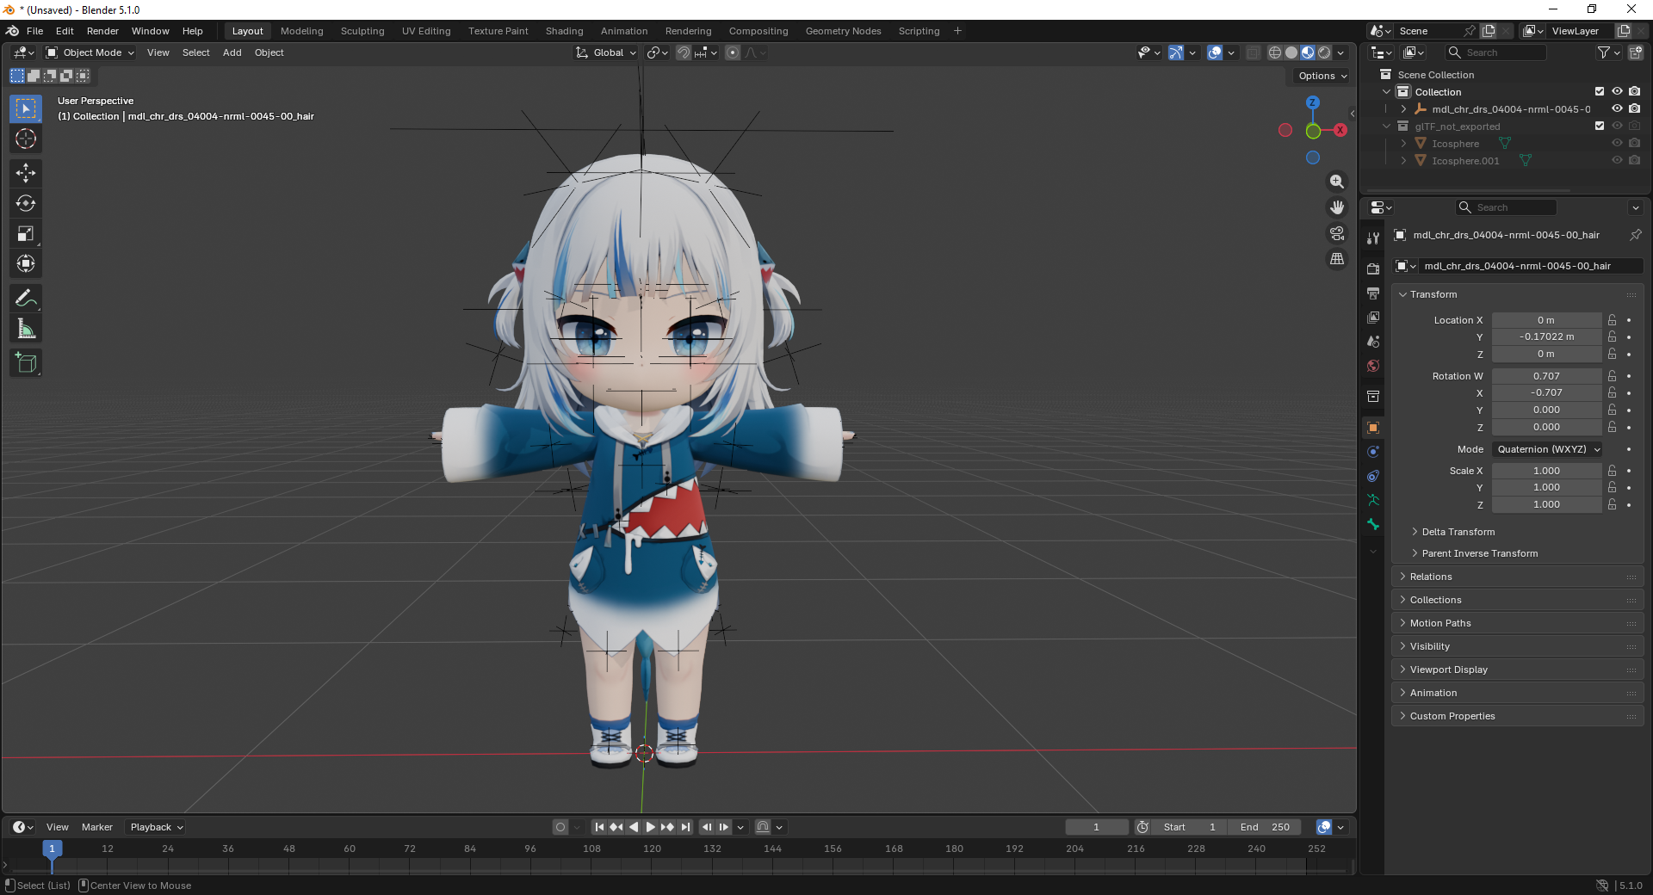
Task: Open the Physics properties tab
Action: point(1373,452)
